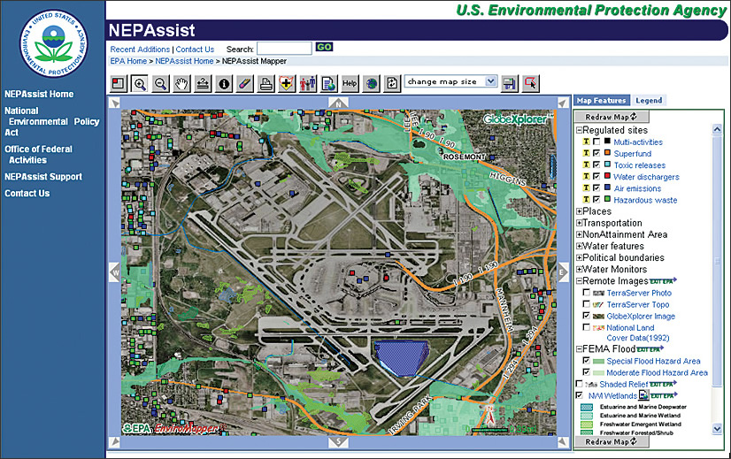Click the EPA Home breadcrumb link

(x=128, y=61)
